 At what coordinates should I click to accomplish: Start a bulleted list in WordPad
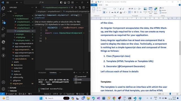[135, 9]
